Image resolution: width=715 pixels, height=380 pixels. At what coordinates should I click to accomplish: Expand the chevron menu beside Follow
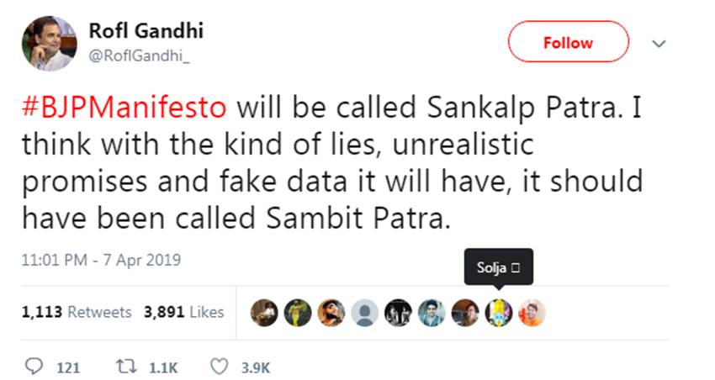tap(659, 43)
